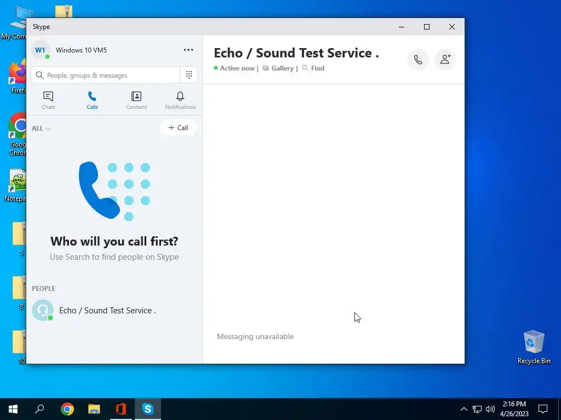Click the Echo service contact avatar
The width and height of the screenshot is (561, 420).
tap(43, 310)
